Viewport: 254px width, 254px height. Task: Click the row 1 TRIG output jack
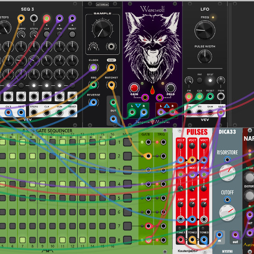tap(164, 142)
